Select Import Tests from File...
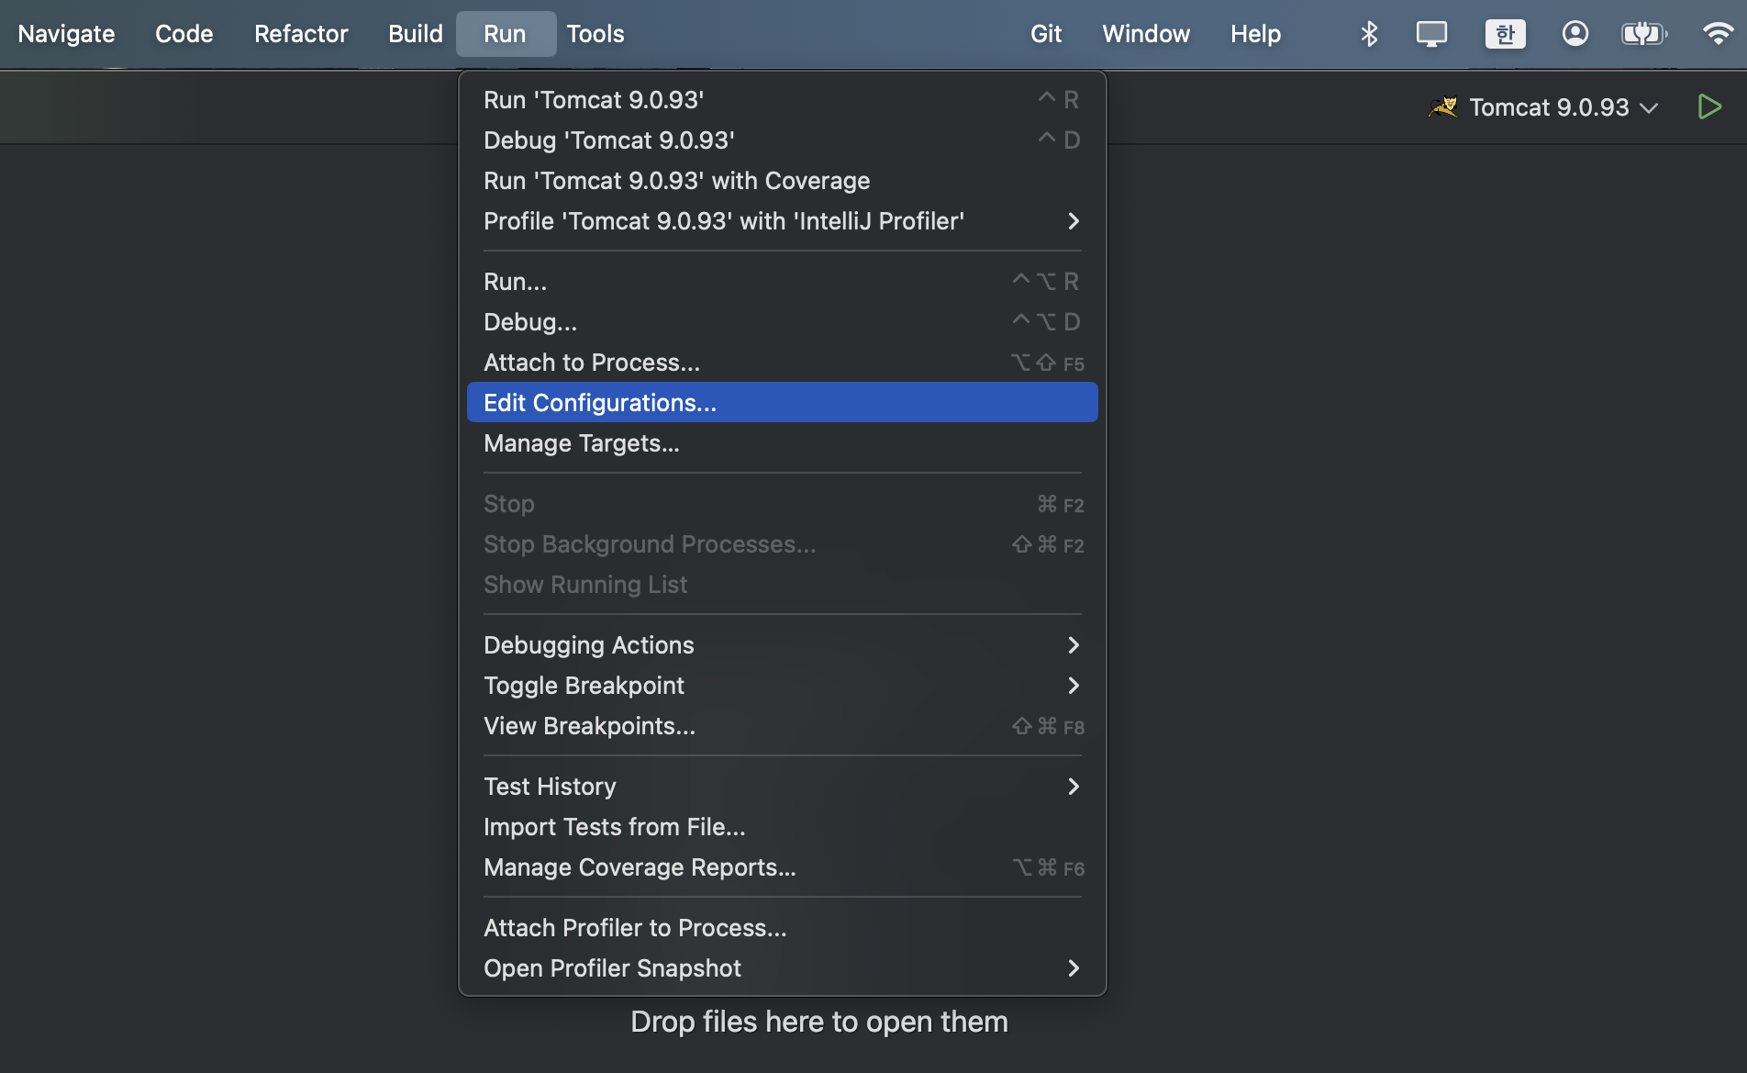This screenshot has width=1747, height=1073. 782,827
